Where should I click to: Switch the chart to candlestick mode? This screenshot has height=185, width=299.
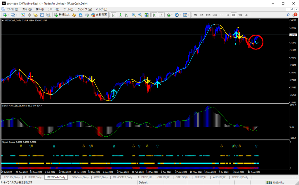pos(119,15)
